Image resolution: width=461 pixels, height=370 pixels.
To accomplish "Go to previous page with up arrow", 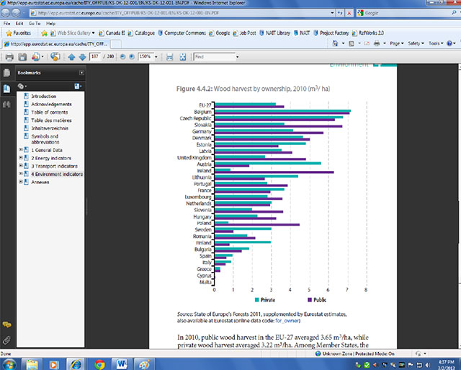I will [x=71, y=57].
